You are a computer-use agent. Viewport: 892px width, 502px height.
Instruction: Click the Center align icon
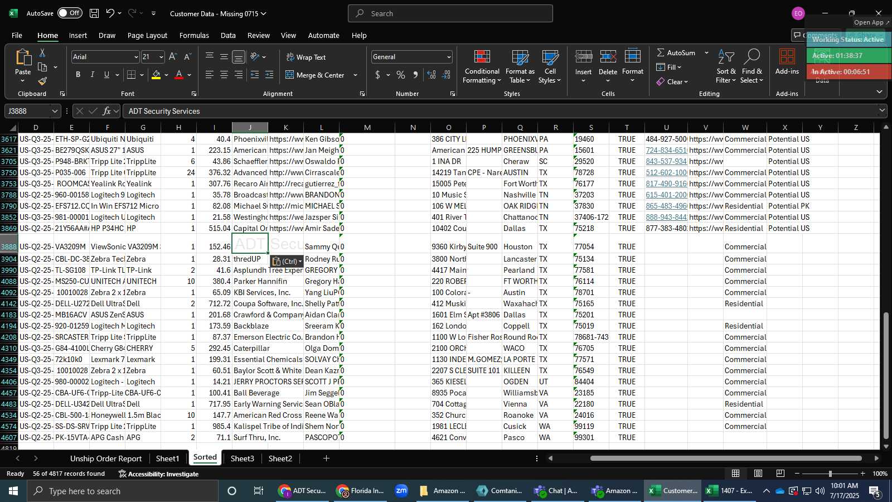pyautogui.click(x=224, y=75)
